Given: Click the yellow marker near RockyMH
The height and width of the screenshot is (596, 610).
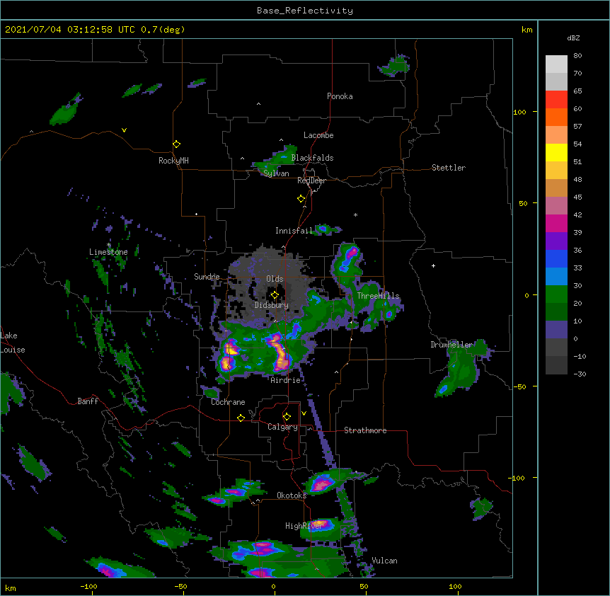Looking at the screenshot, I should pos(177,144).
